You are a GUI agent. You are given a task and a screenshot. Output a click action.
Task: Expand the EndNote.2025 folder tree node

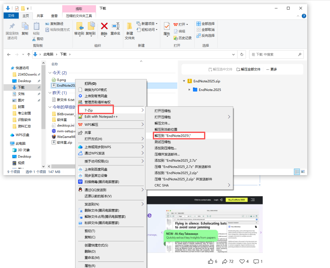coord(190,90)
